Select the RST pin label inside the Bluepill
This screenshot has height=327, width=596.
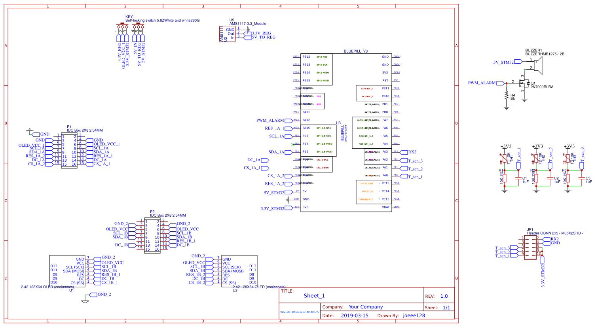tap(385, 81)
